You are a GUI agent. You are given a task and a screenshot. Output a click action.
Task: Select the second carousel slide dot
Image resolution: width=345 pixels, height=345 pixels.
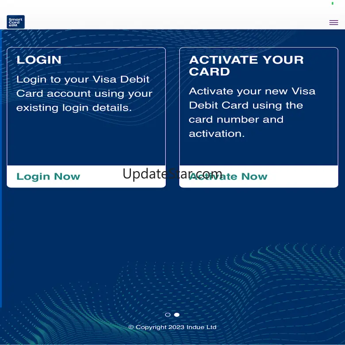point(176,314)
